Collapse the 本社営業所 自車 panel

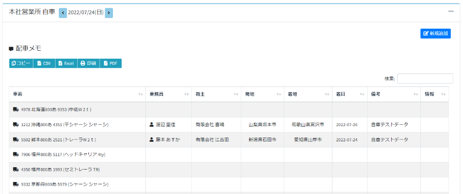[450, 11]
